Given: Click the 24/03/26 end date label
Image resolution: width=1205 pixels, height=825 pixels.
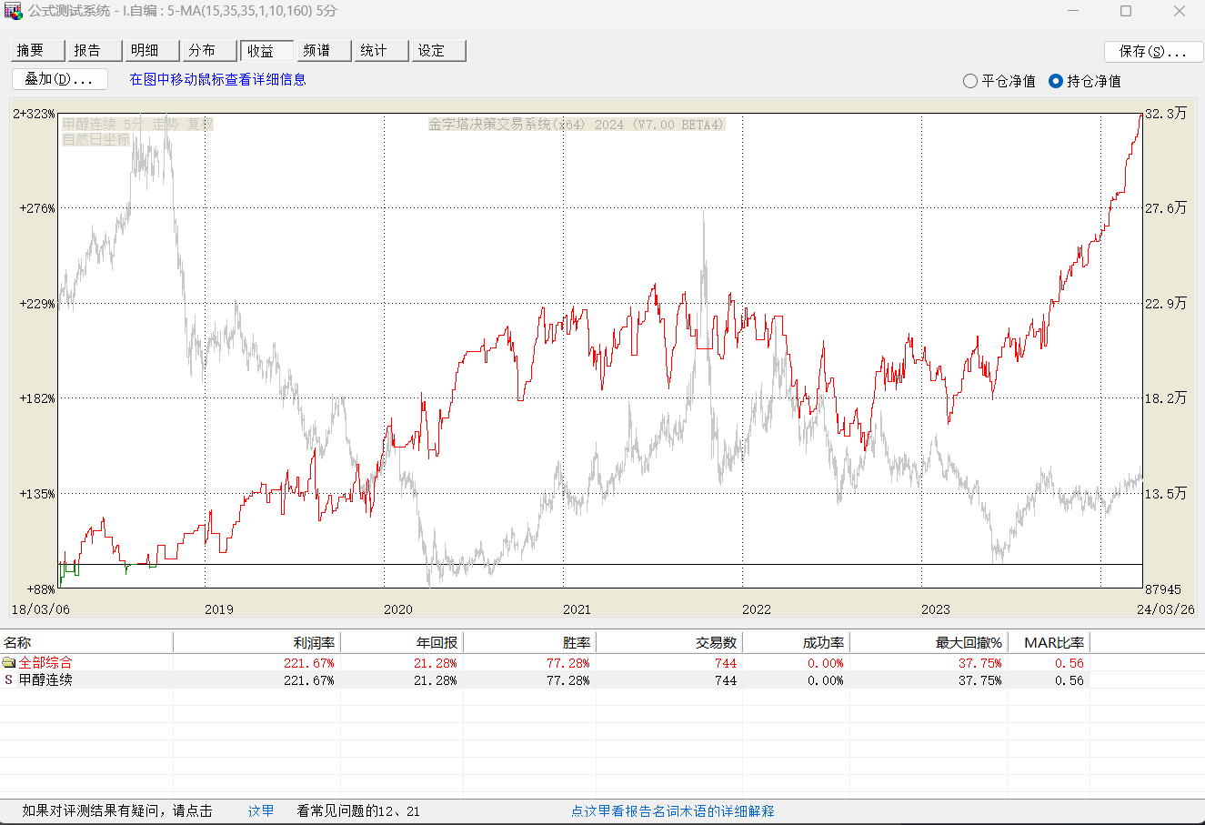Looking at the screenshot, I should pyautogui.click(x=1165, y=609).
